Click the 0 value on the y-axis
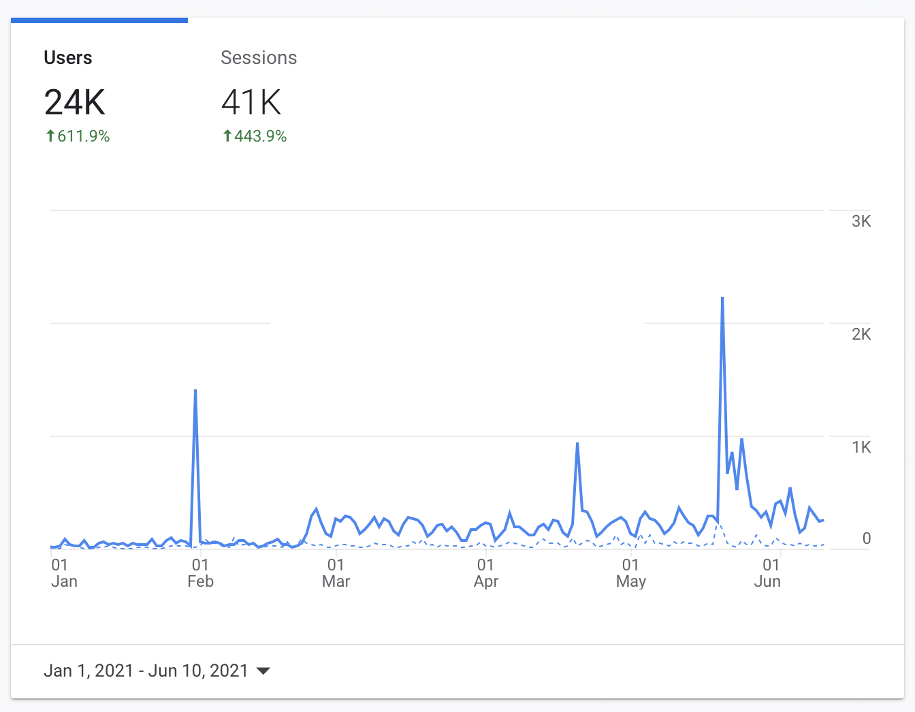Viewport: 915px width, 712px height. coord(866,538)
